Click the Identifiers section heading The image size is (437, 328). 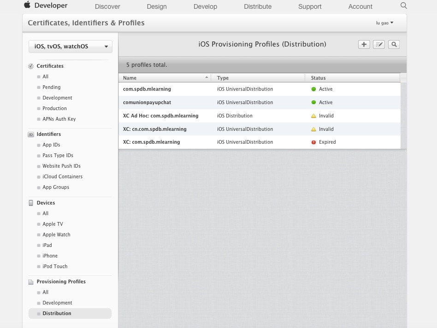click(49, 134)
